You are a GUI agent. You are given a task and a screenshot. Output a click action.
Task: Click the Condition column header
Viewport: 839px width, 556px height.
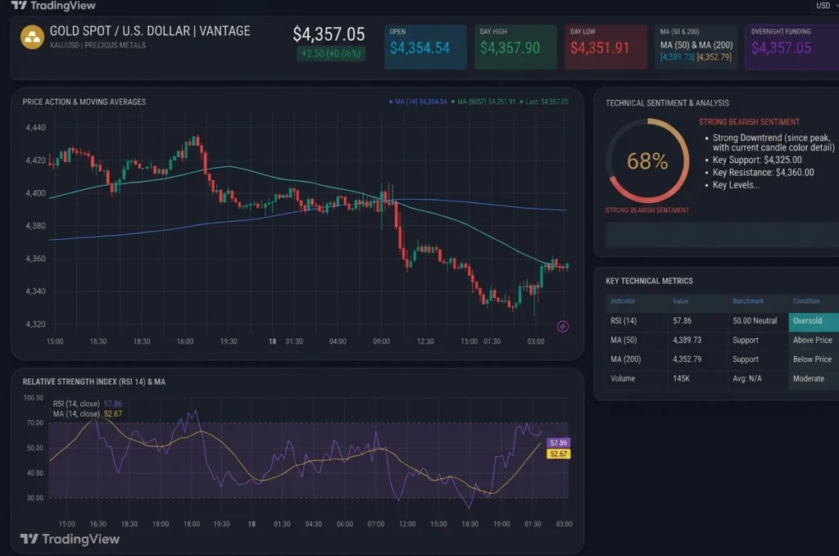806,301
